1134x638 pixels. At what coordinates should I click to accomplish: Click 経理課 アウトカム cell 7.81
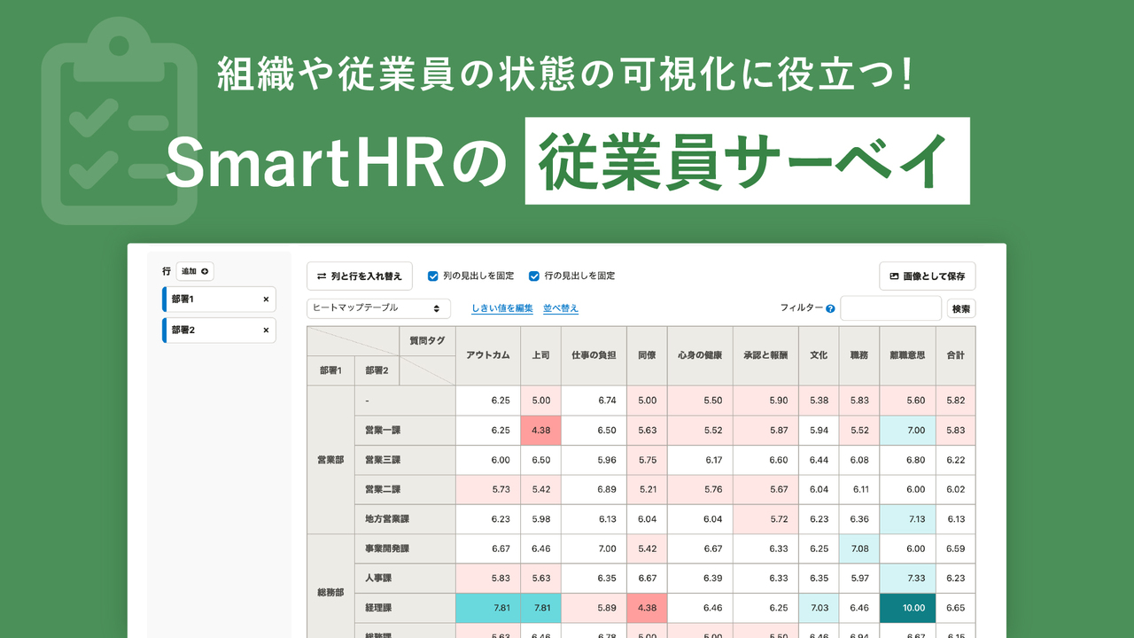click(x=488, y=608)
